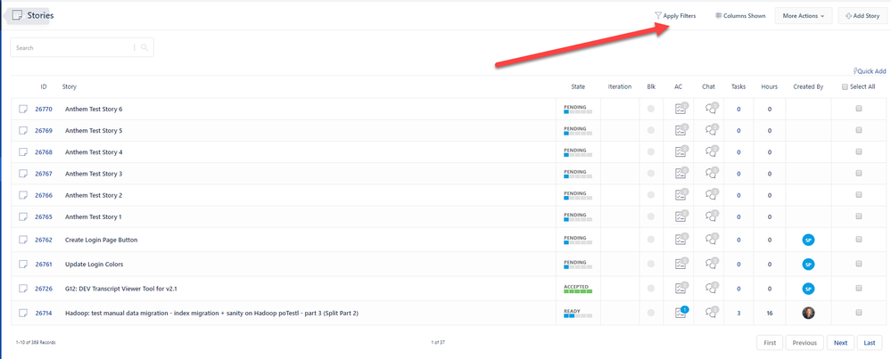Check the box for Anthem Test Story 6
891x359 pixels.
tap(859, 109)
